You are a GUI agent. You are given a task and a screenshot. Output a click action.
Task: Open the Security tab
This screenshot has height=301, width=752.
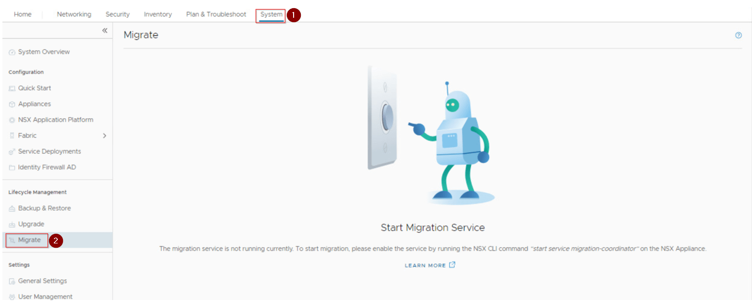(x=117, y=14)
